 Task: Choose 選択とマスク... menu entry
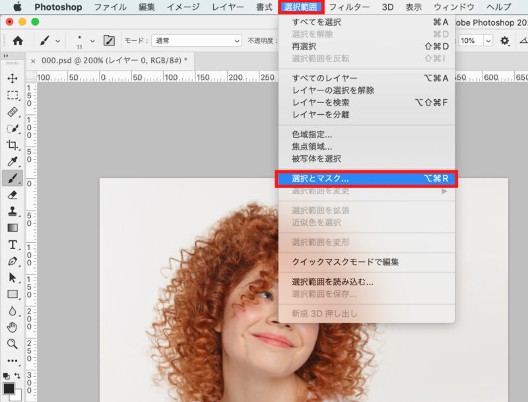[367, 178]
